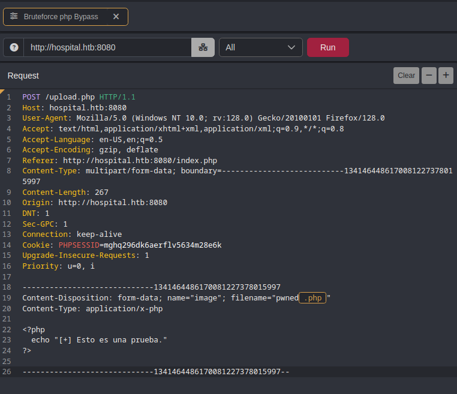
Task: Click the Accept: text/html header line
Action: click(x=183, y=129)
